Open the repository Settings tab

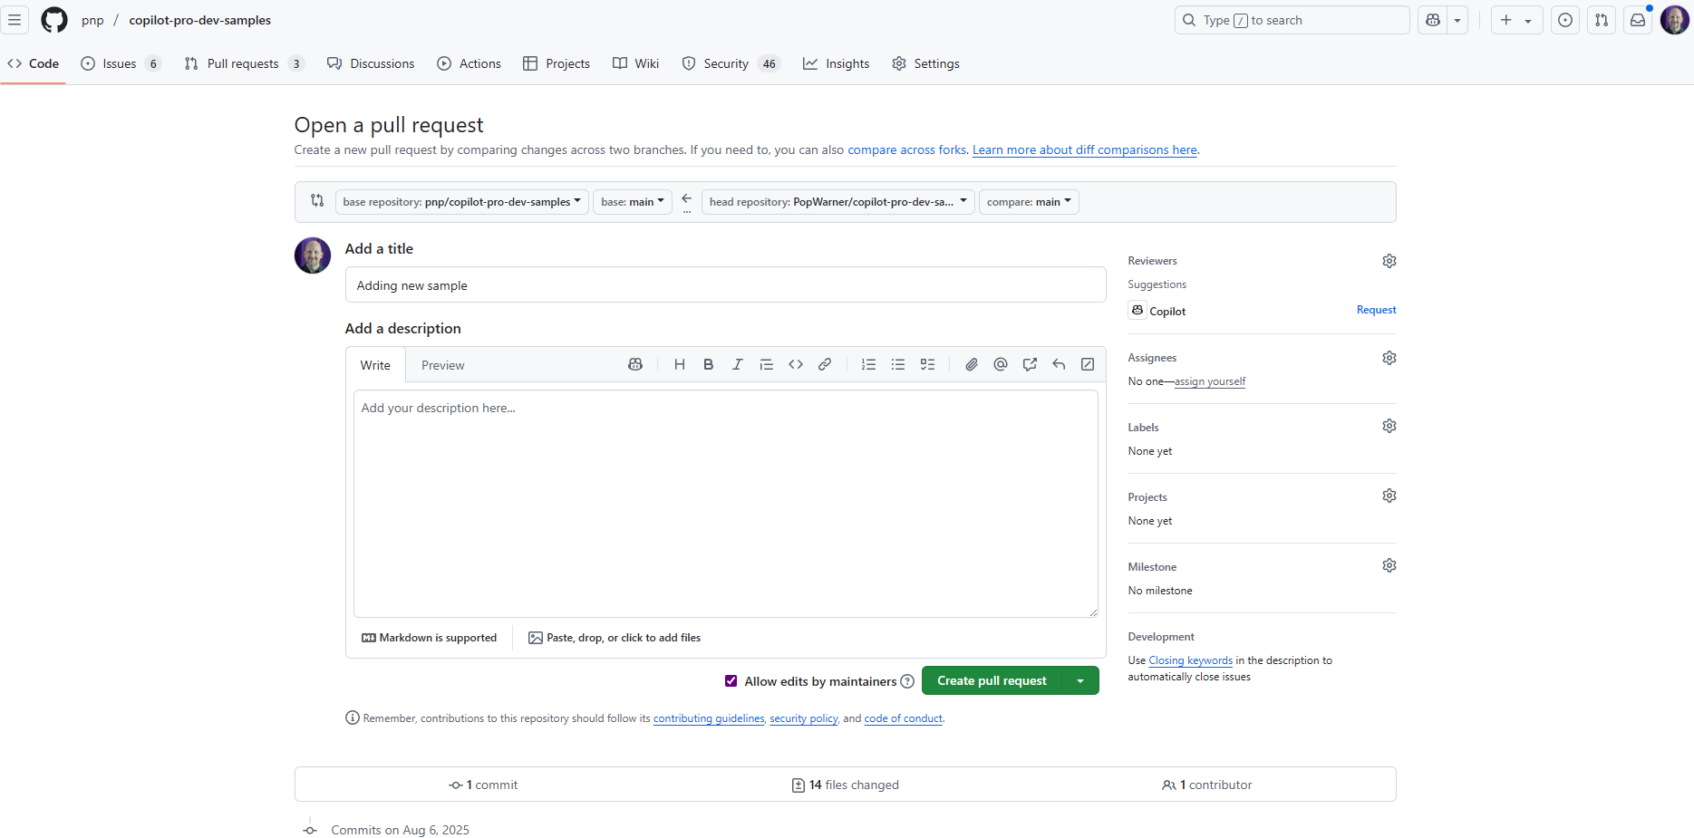[x=925, y=63]
